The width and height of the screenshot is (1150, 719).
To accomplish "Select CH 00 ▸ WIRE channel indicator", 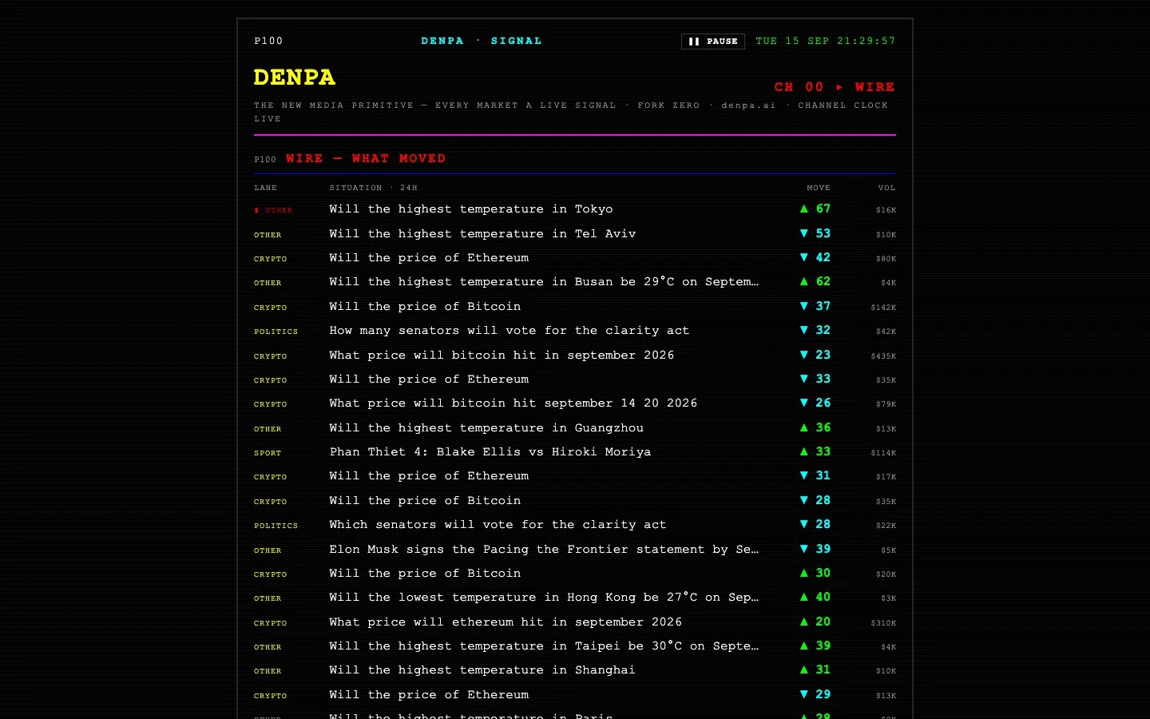I will [835, 87].
